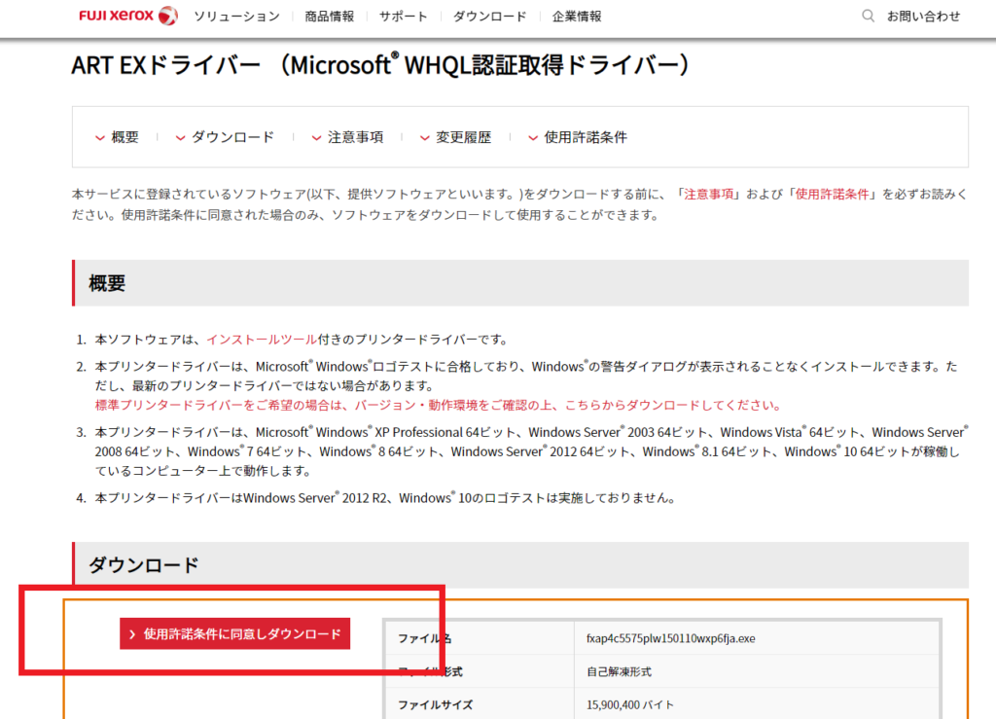Viewport: 996px width, 719px height.
Task: Click the arrow icon on the red download button
Action: click(x=132, y=634)
